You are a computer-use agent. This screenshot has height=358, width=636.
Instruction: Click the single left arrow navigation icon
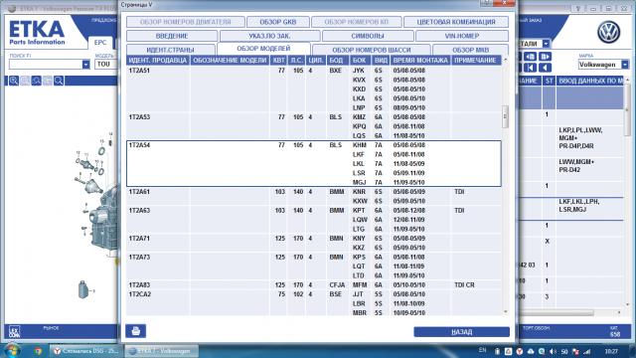pos(545,68)
